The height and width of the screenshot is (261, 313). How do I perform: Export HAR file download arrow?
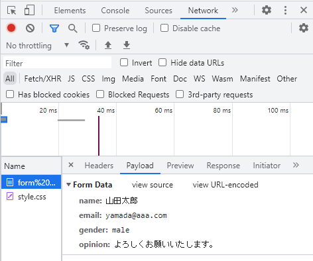click(x=127, y=45)
